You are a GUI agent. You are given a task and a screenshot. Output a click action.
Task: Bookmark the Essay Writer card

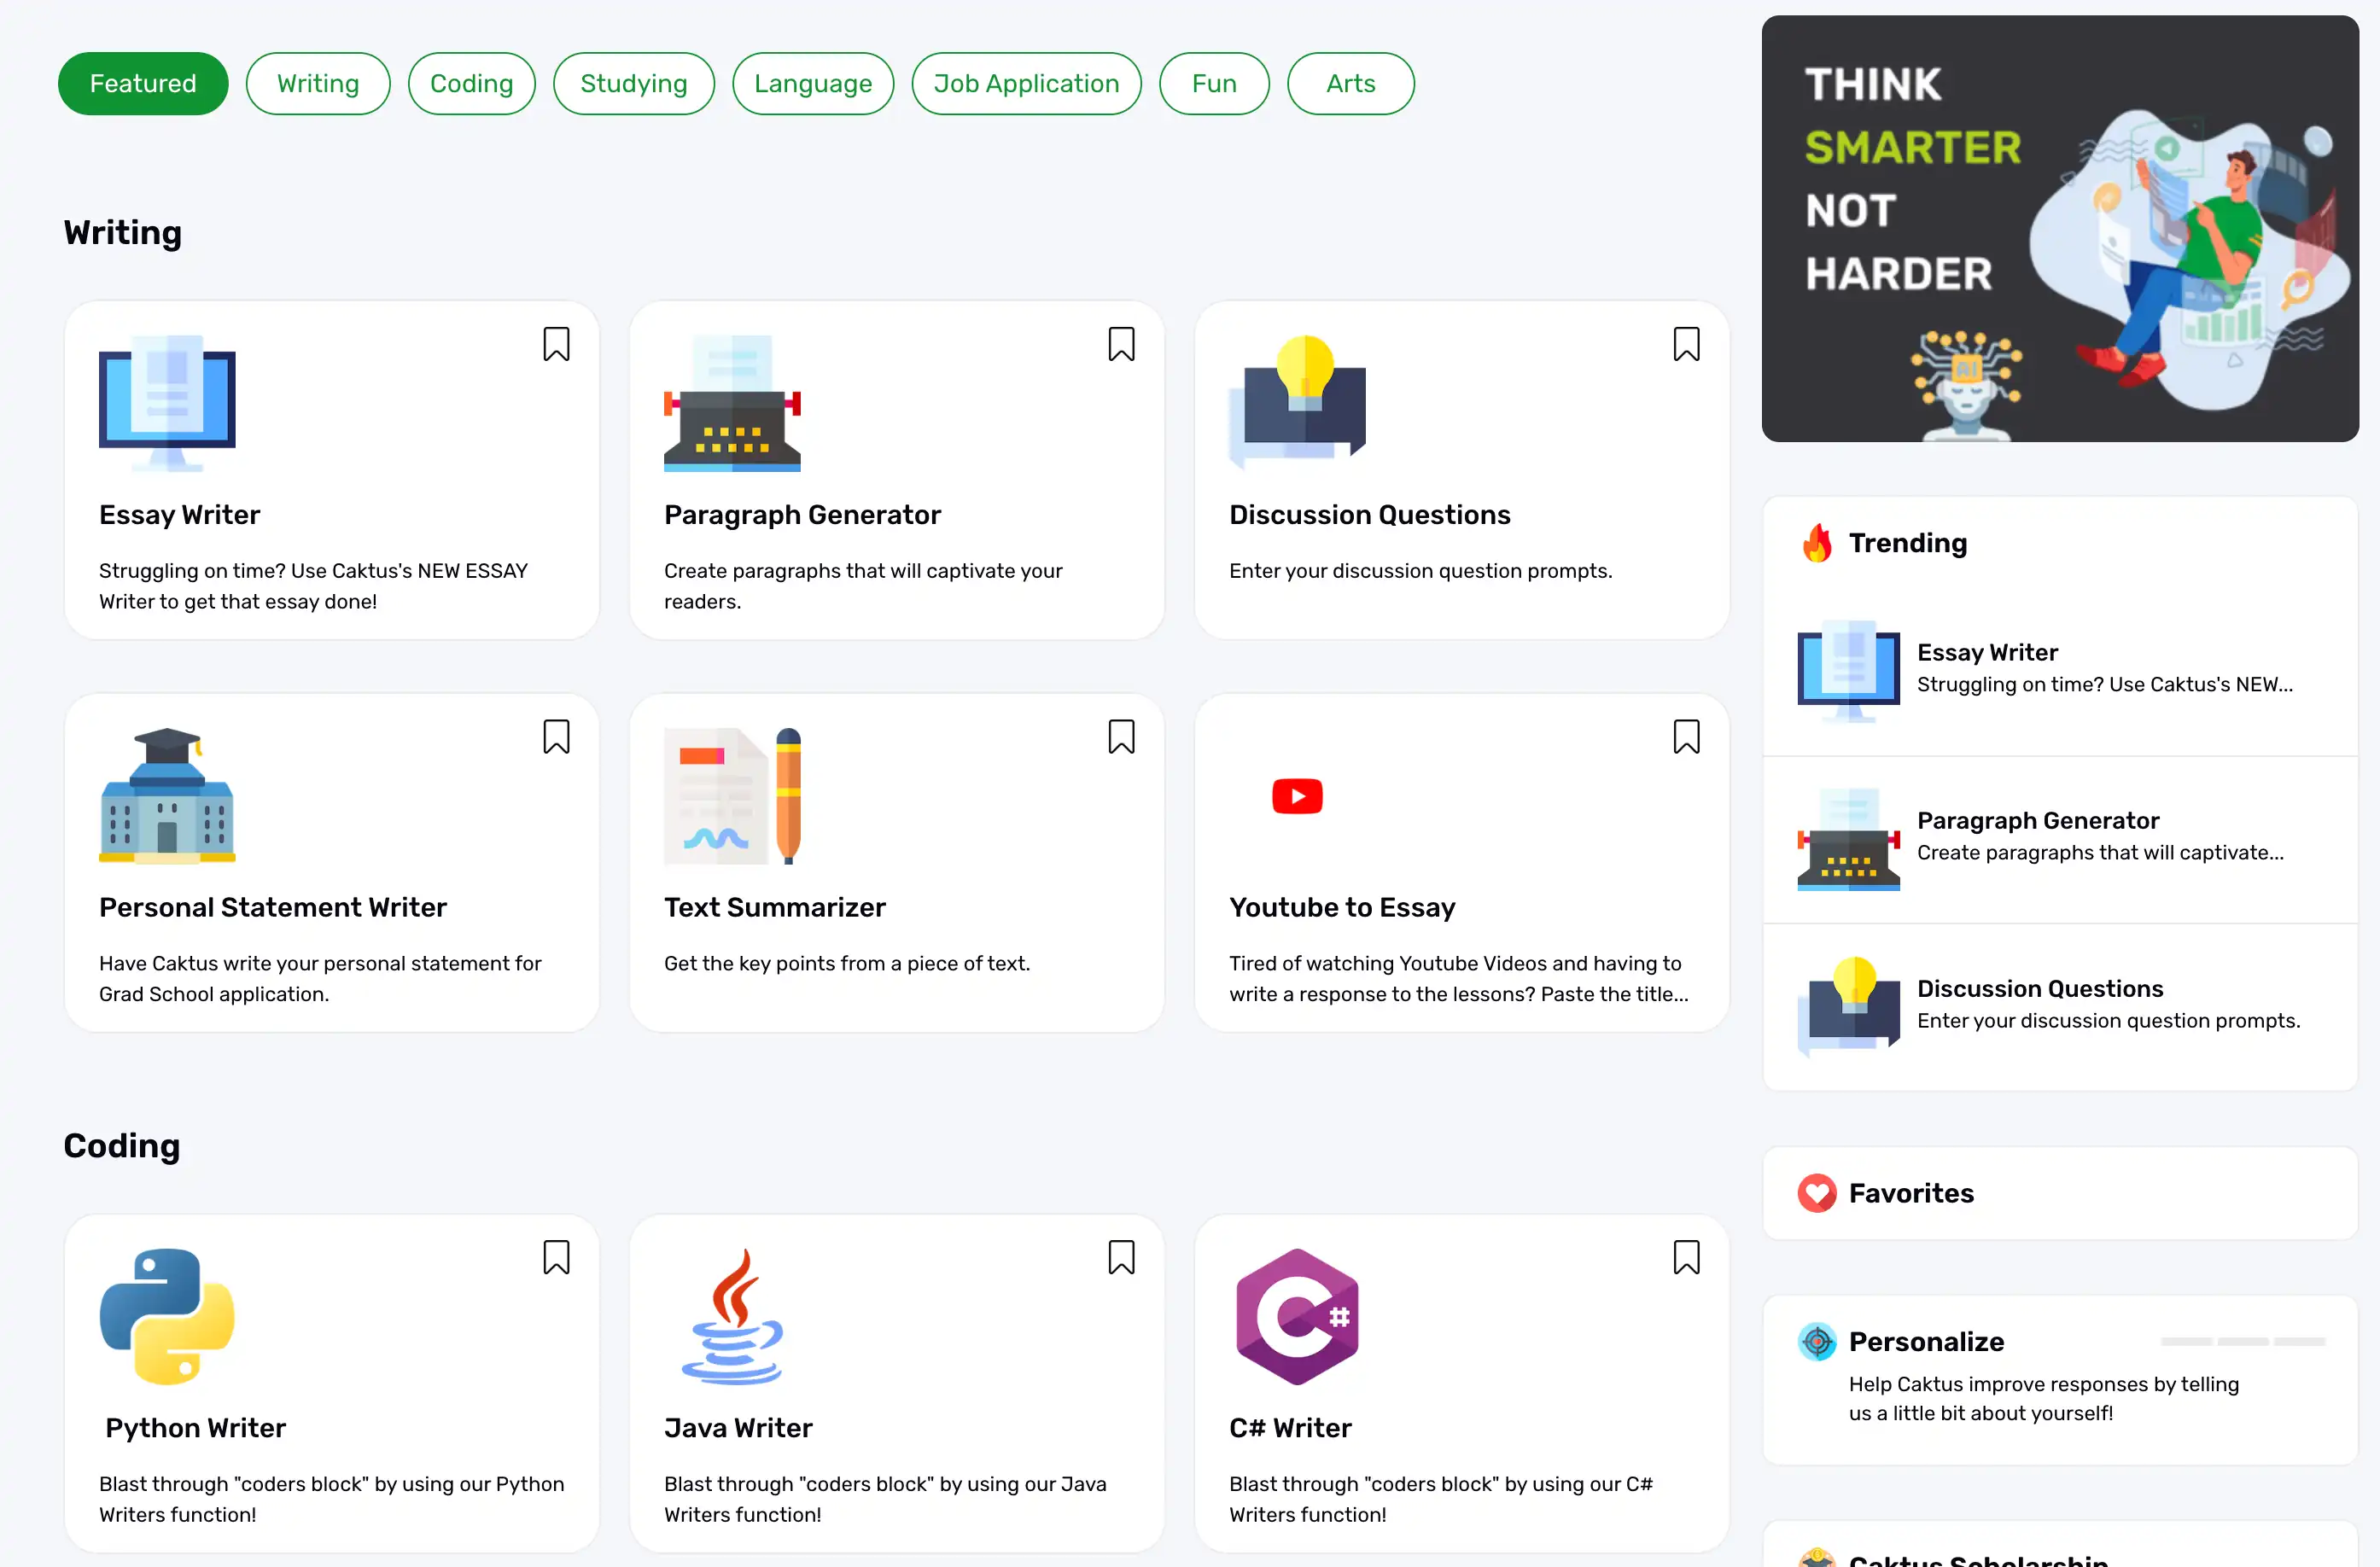556,344
